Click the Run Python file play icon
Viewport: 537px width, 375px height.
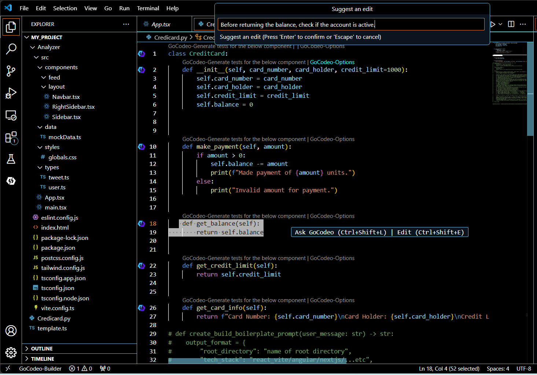coord(493,24)
